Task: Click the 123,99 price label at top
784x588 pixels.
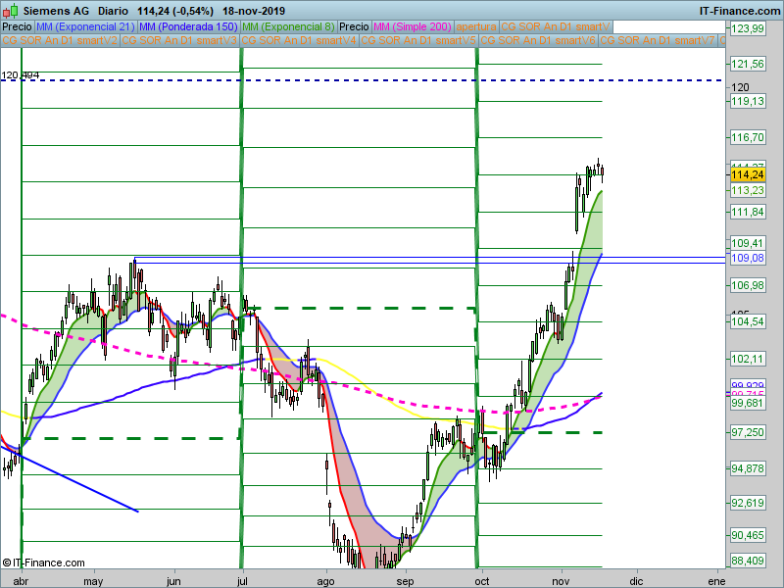Action: pyautogui.click(x=747, y=29)
